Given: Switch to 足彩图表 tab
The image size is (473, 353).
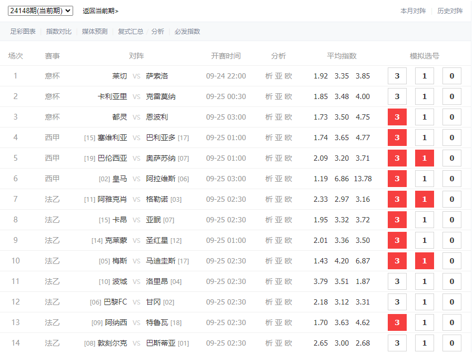Looking at the screenshot, I should pyautogui.click(x=23, y=32).
